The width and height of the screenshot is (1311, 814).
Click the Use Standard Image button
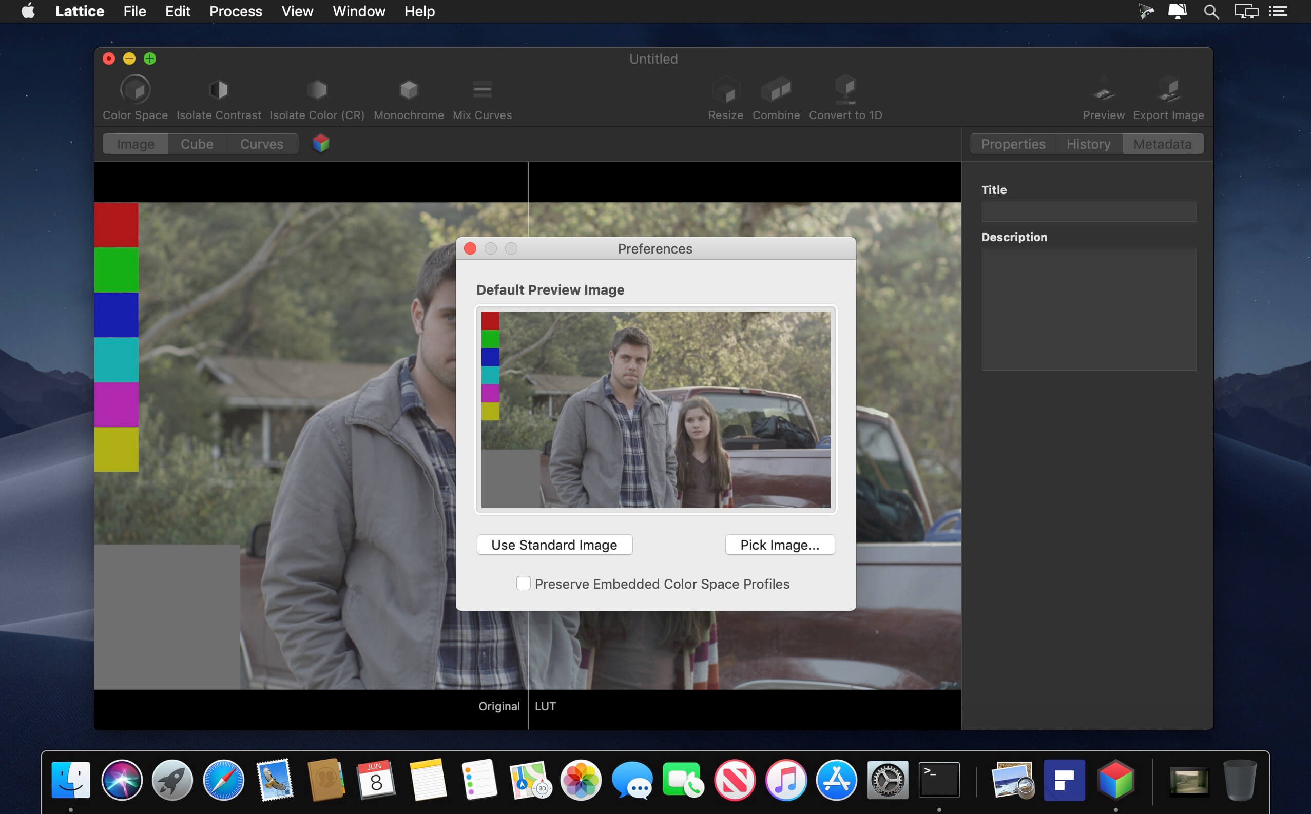pos(554,544)
